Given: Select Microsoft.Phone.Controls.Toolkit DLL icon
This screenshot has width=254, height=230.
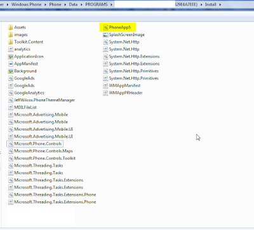Looking at the screenshot, I should click(11, 158).
